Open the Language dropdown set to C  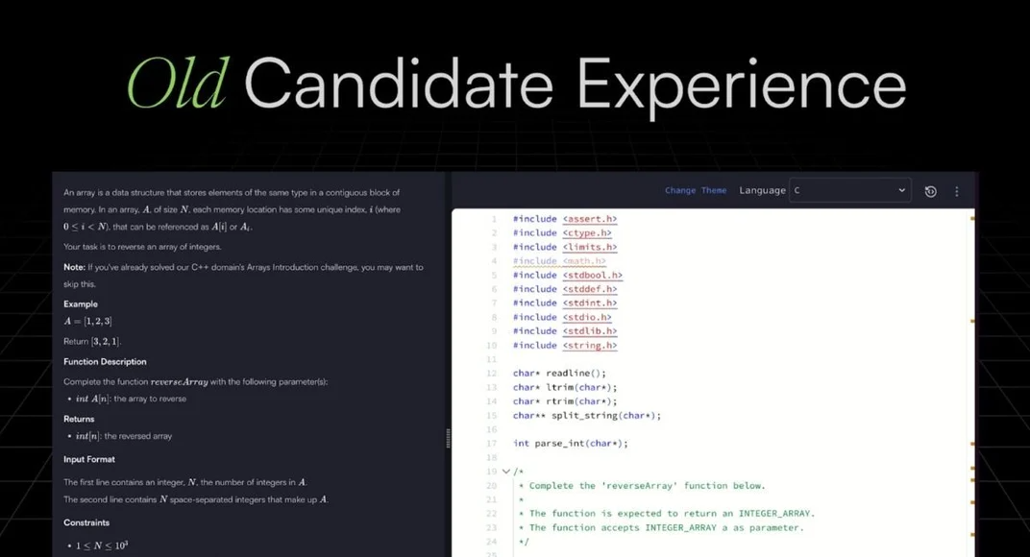pos(850,190)
